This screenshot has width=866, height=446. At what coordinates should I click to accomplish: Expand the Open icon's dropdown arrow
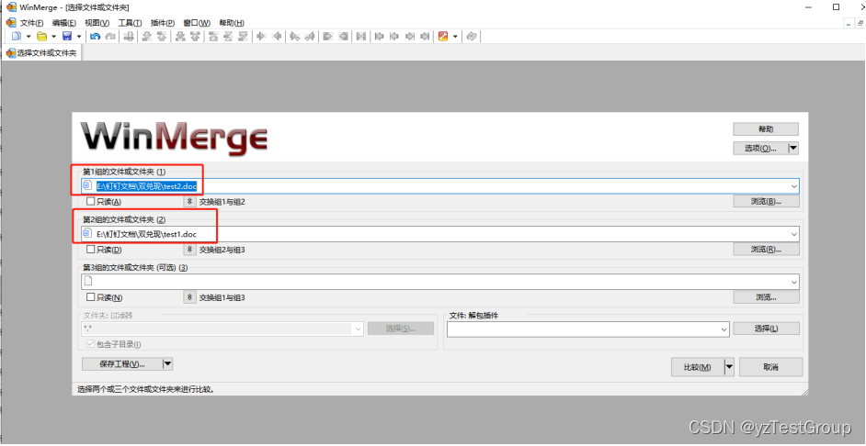tap(53, 37)
